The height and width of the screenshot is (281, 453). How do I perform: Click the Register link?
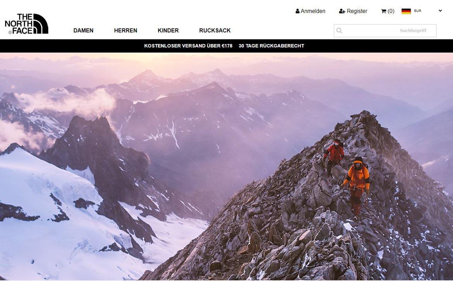coord(357,11)
